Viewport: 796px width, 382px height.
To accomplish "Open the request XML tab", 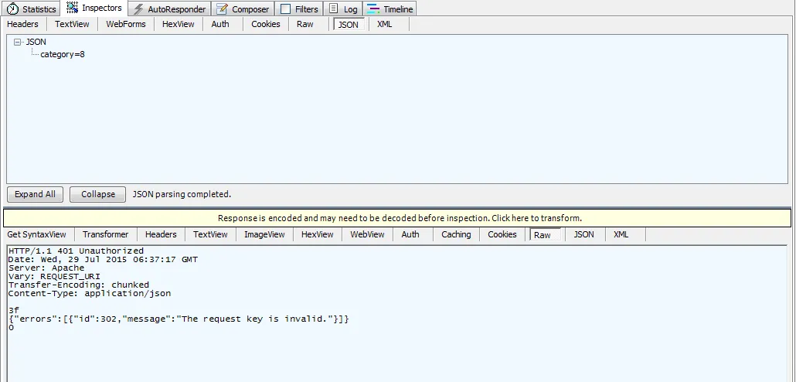I will 385,24.
